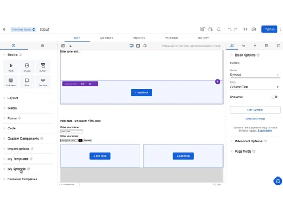The height and width of the screenshot is (212, 283).
Task: Select mobile viewport preview
Action: (145, 46)
